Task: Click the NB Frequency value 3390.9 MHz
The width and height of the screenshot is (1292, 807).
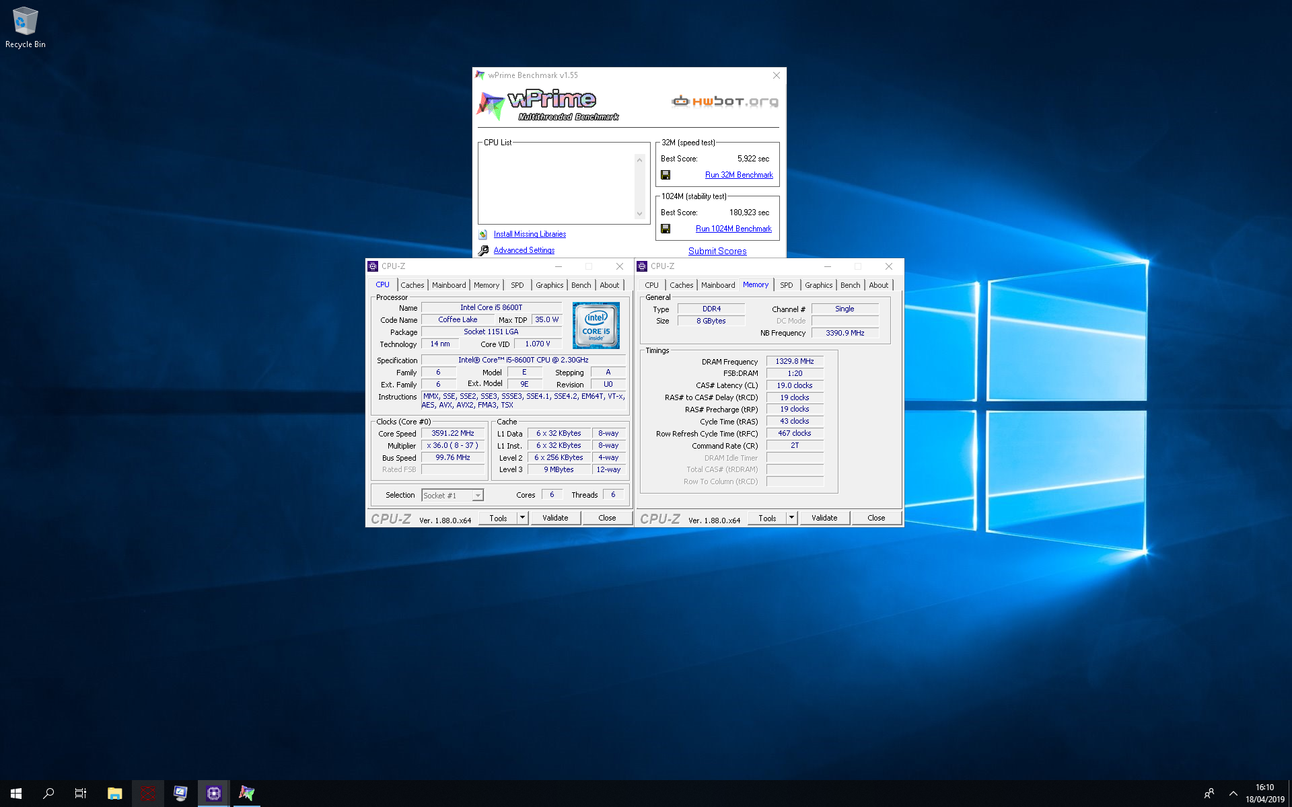Action: click(845, 333)
